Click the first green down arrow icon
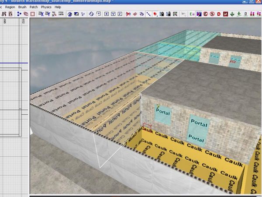 click(x=232, y=14)
